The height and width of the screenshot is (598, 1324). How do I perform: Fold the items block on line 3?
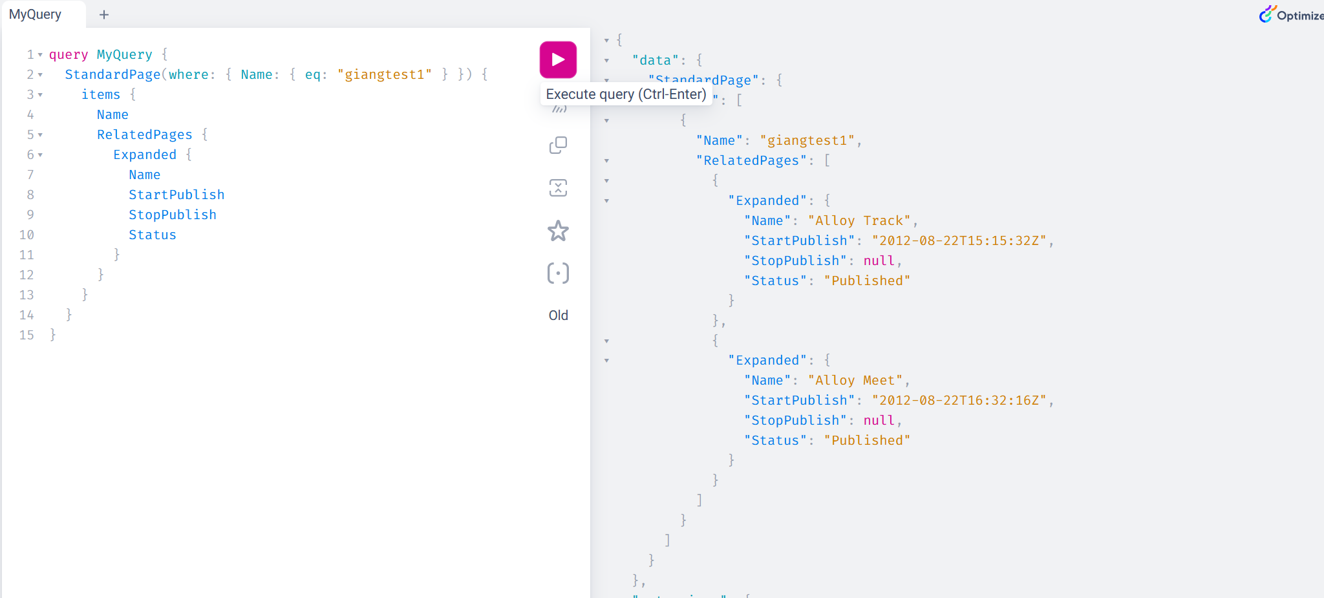pos(40,95)
